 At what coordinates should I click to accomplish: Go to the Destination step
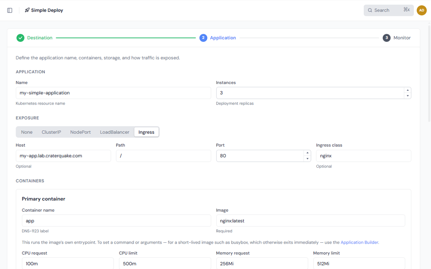point(40,38)
